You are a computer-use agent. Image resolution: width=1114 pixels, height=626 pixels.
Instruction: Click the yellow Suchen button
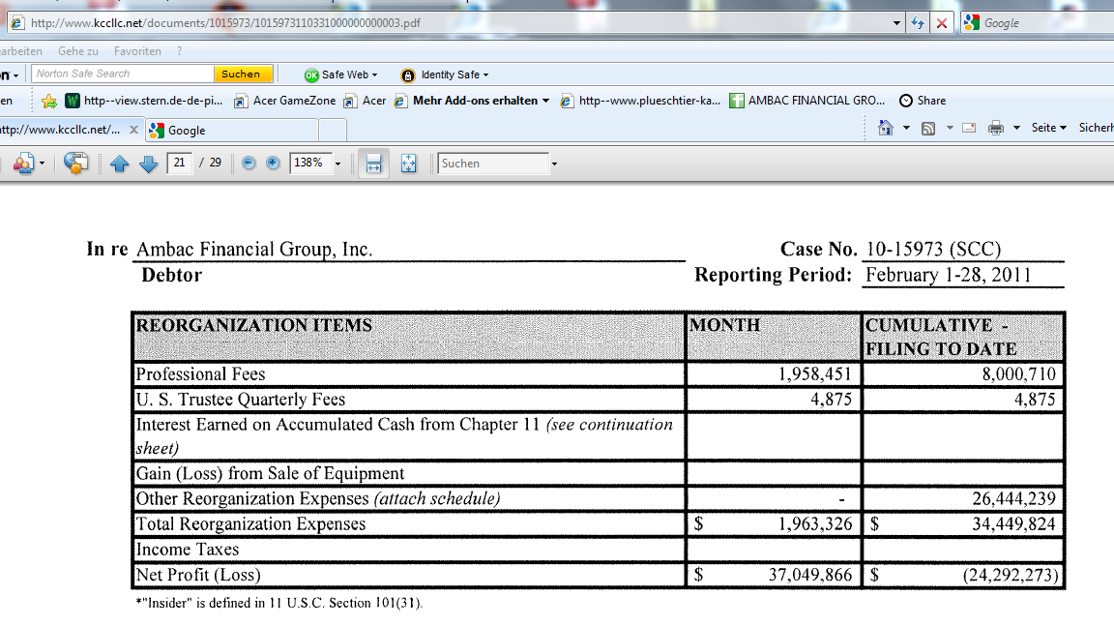pos(242,74)
